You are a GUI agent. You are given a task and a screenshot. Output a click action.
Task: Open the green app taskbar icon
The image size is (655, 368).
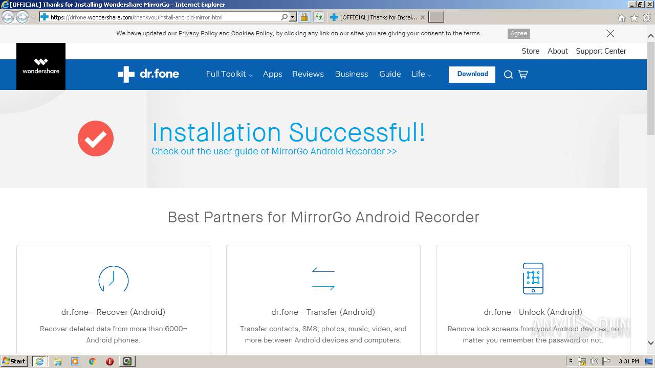[127, 361]
